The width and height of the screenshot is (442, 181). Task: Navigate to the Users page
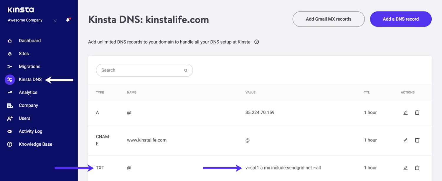point(24,119)
